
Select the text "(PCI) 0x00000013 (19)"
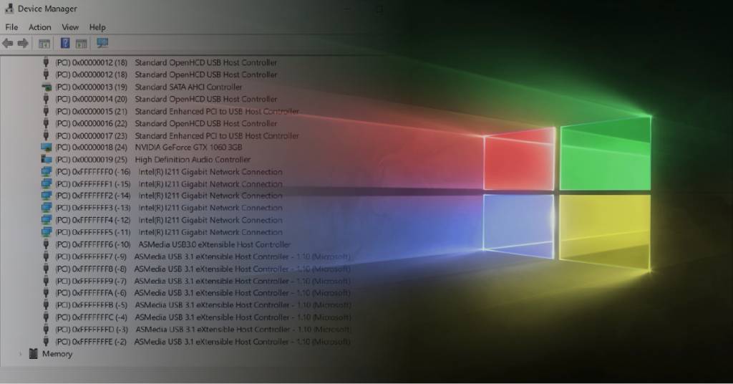pos(92,87)
